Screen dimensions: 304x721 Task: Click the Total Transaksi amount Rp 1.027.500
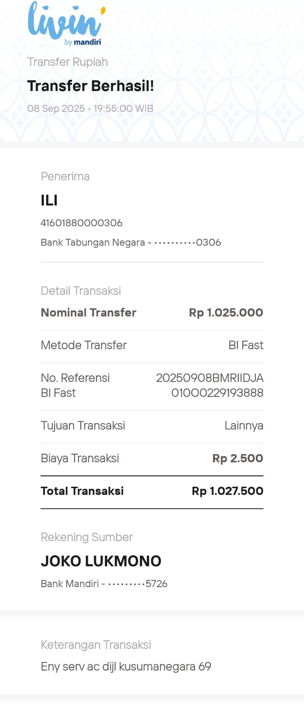[227, 491]
